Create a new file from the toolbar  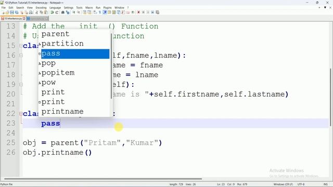[x=3, y=12]
